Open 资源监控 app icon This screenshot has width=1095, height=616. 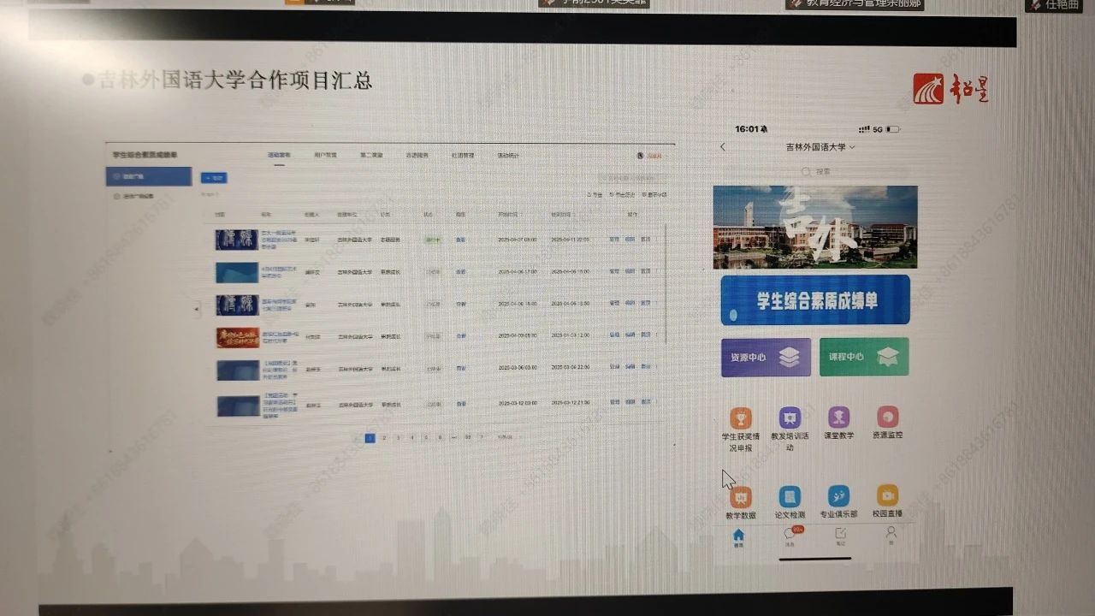[x=887, y=417]
